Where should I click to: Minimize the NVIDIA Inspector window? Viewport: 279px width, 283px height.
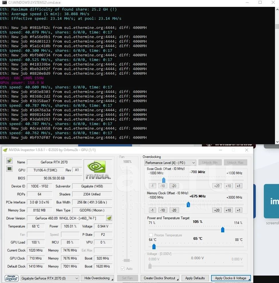pos(221,150)
